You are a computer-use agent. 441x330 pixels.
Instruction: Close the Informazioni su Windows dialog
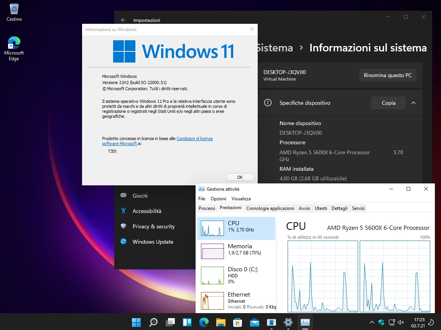tap(252, 29)
